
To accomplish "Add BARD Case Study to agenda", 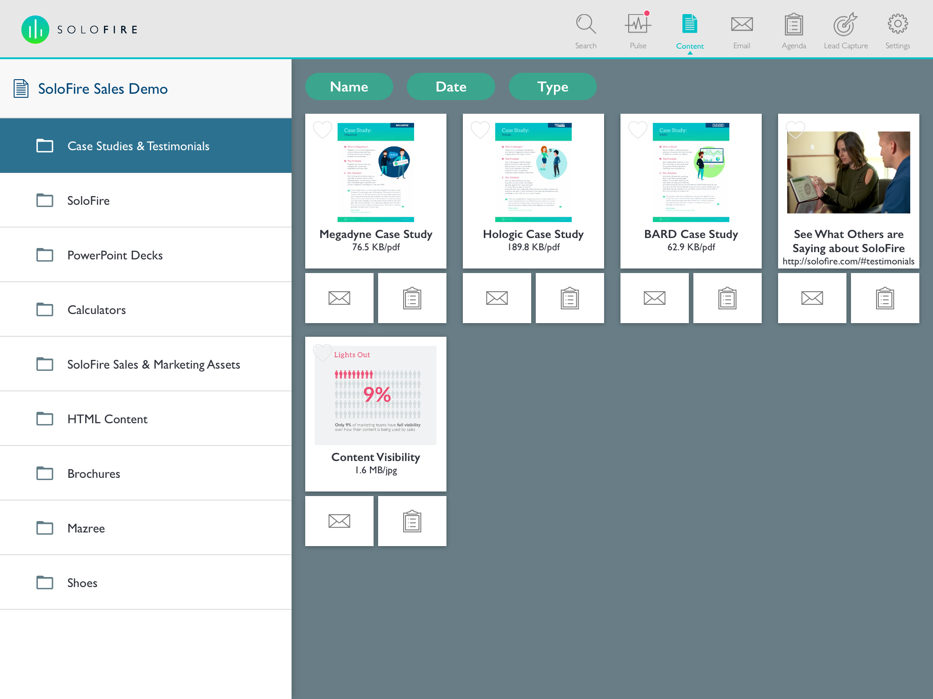I will [728, 298].
